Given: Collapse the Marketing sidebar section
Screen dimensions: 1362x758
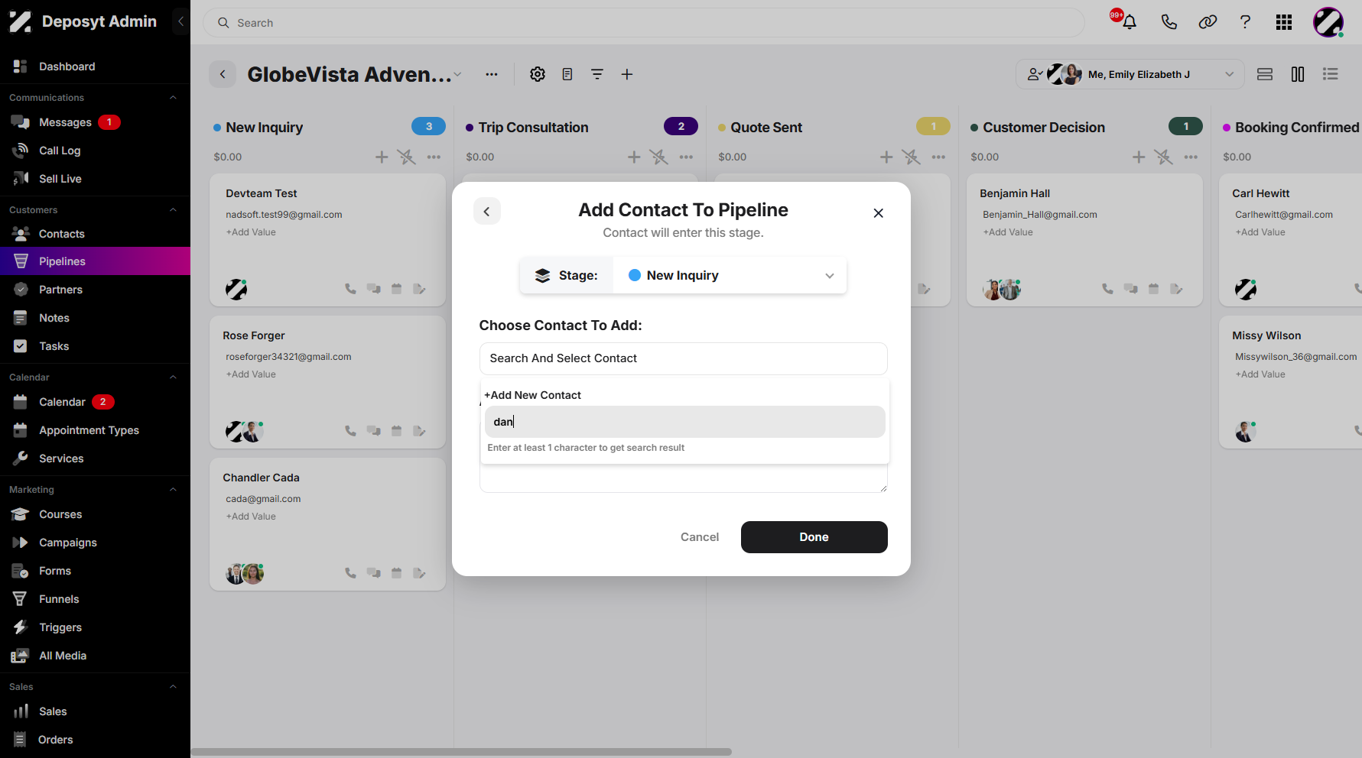Looking at the screenshot, I should 173,489.
